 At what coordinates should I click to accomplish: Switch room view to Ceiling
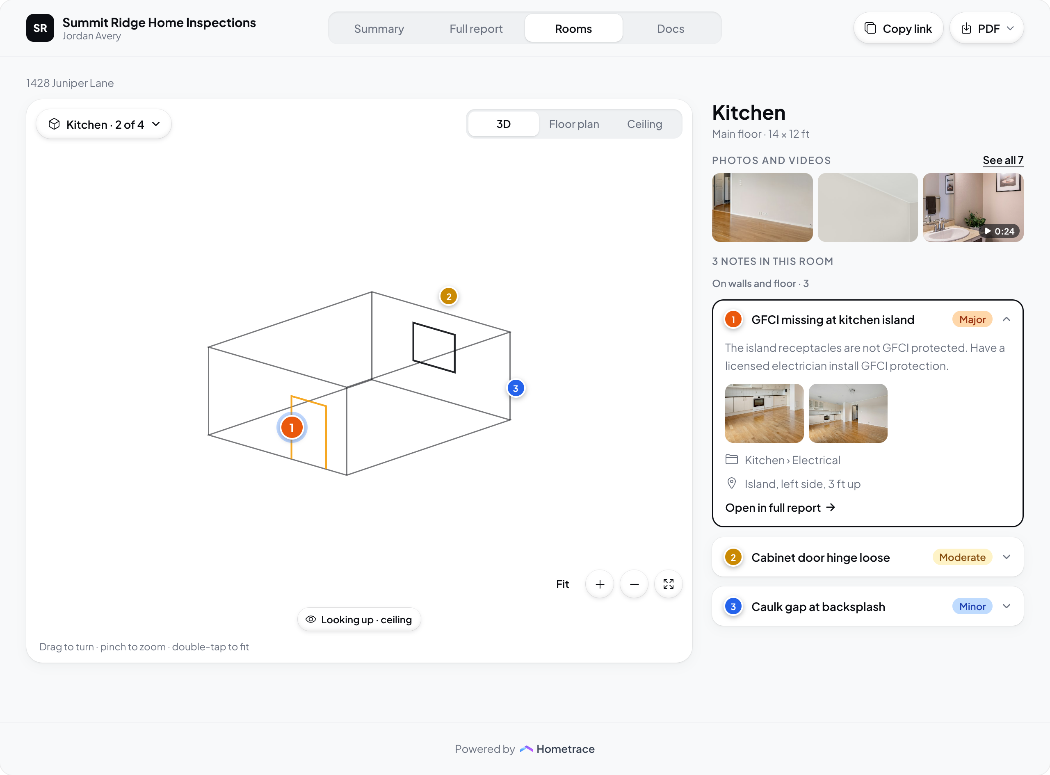coord(644,124)
